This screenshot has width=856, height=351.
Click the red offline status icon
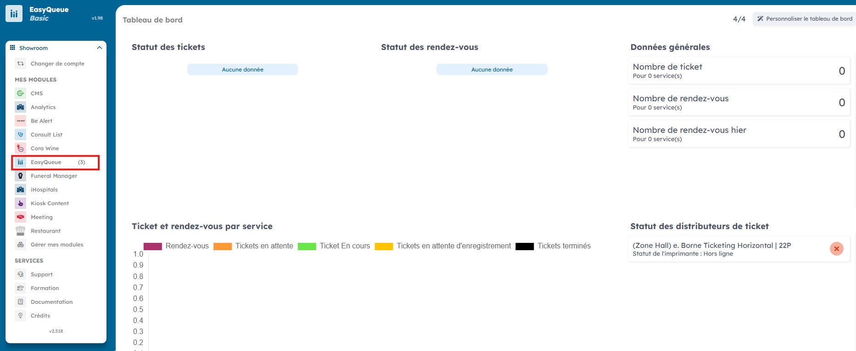tap(836, 249)
